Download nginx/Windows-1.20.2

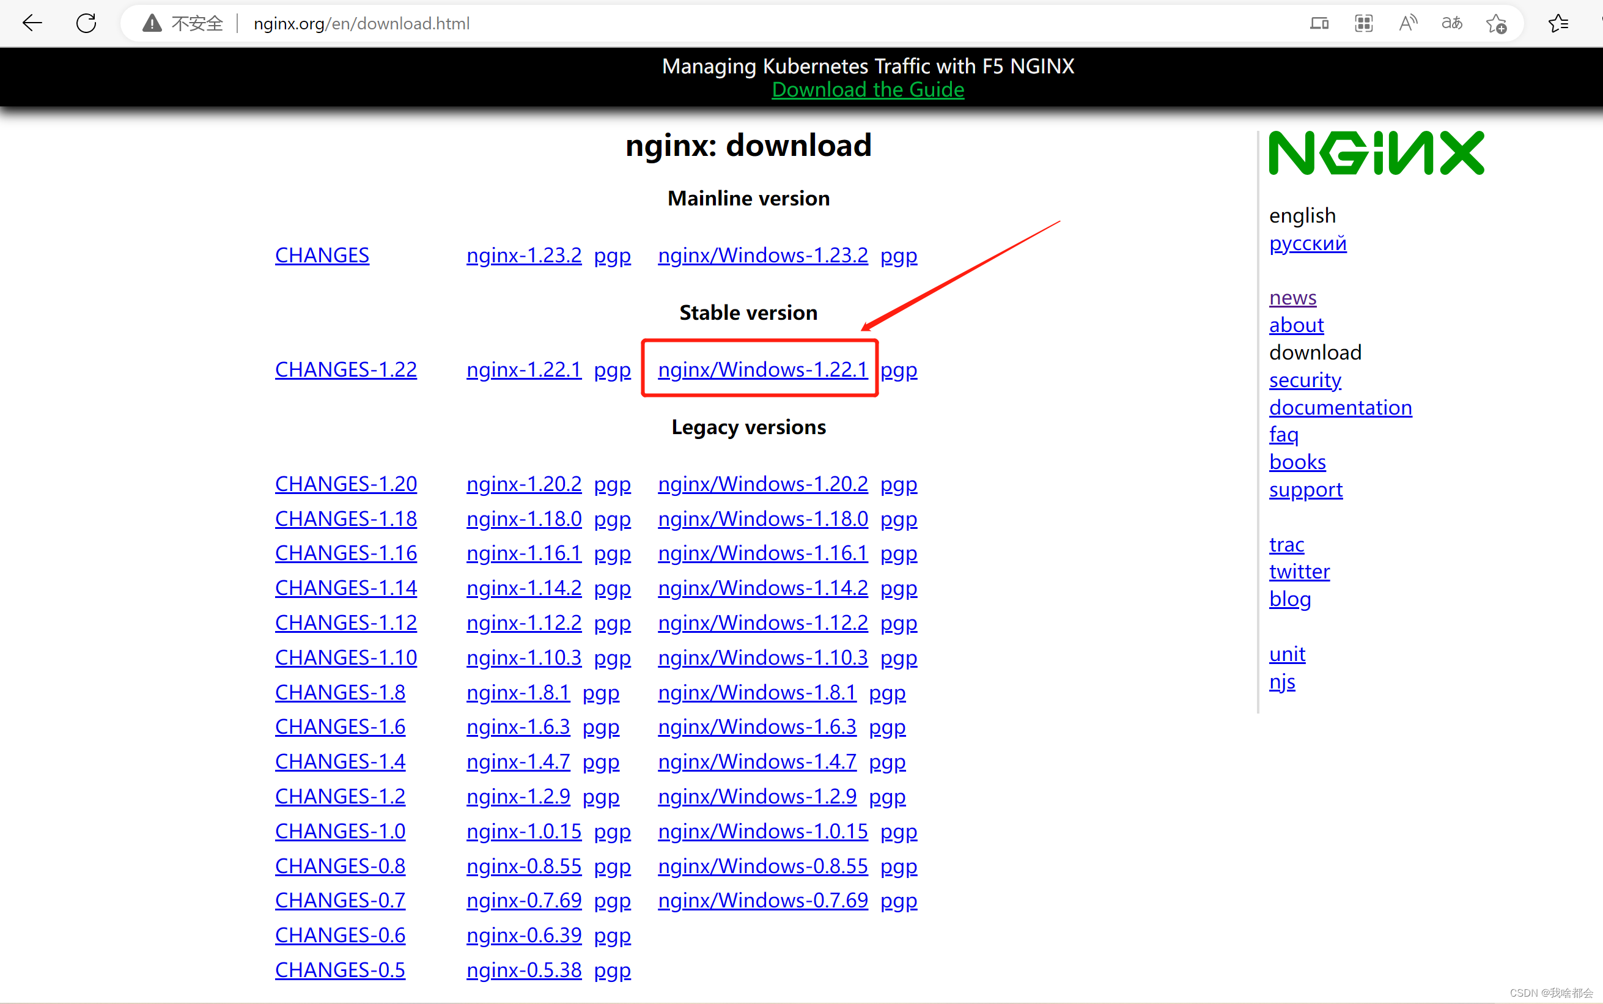click(762, 484)
